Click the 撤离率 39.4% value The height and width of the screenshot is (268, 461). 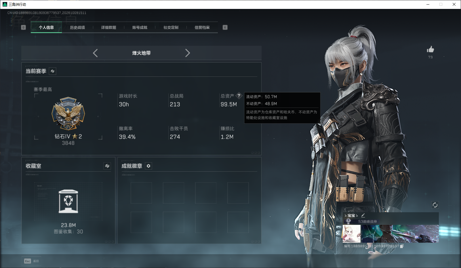tap(127, 137)
